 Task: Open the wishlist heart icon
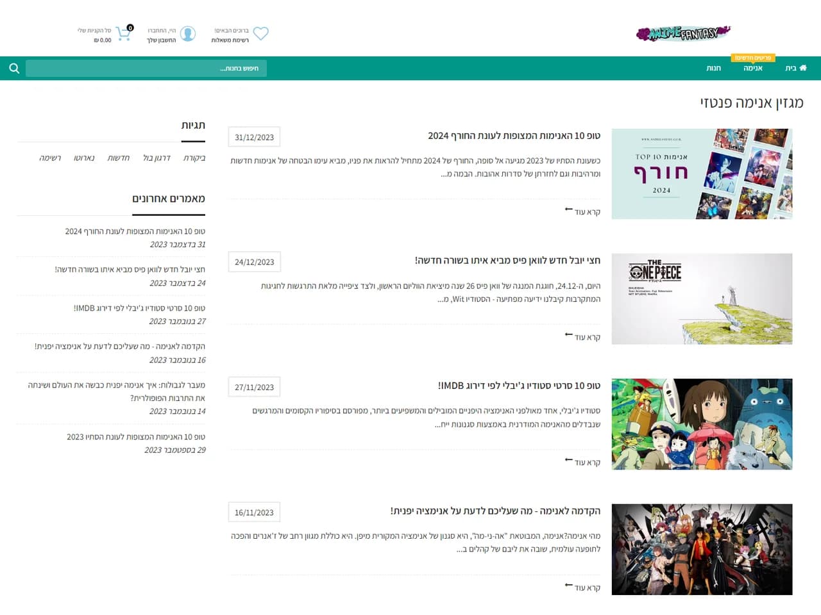click(x=261, y=33)
